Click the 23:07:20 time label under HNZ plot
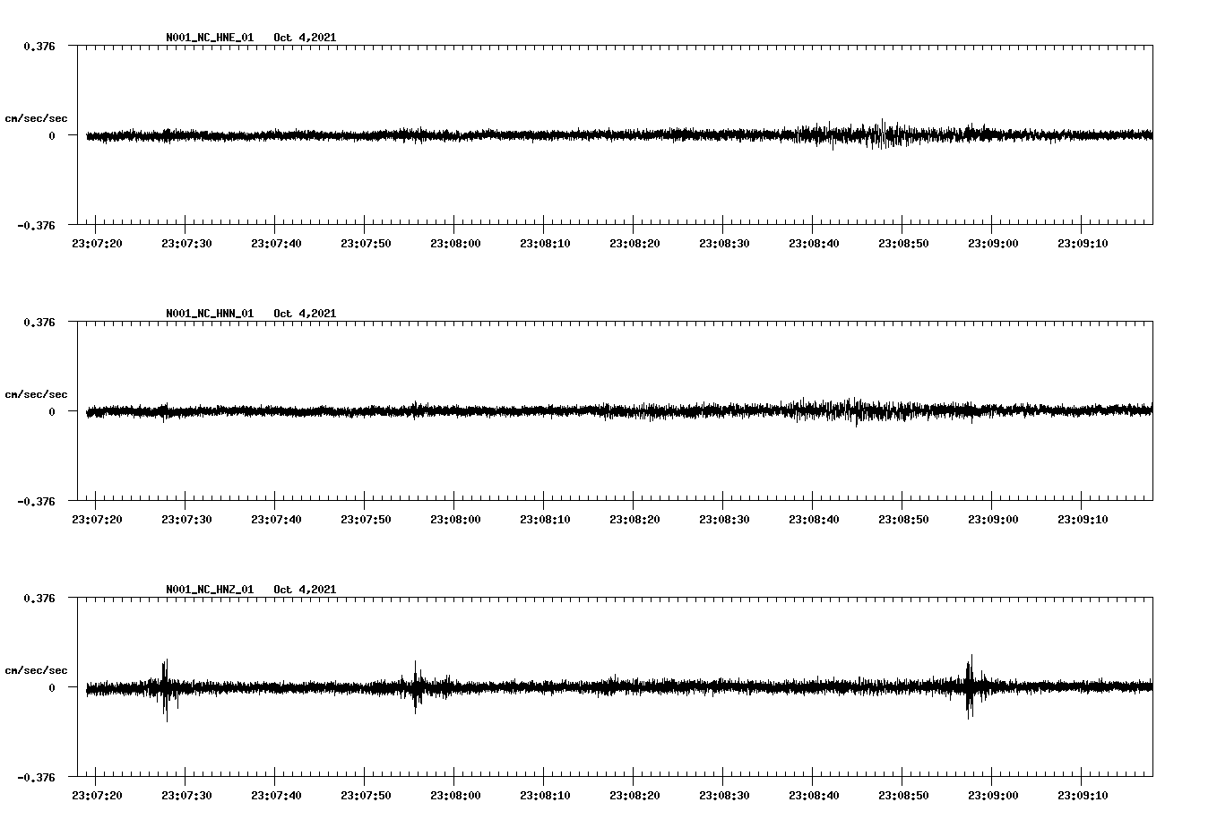 point(97,796)
